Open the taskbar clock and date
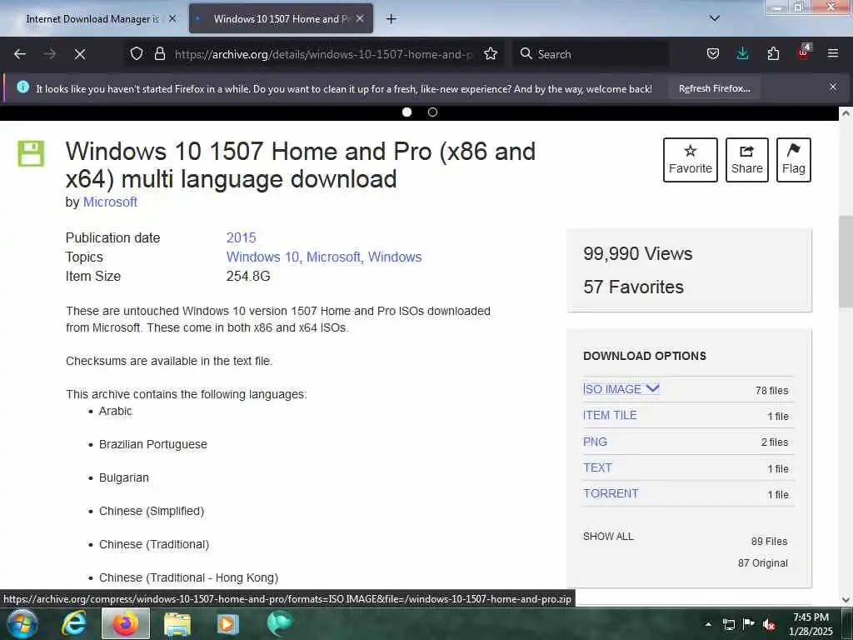The height and width of the screenshot is (640, 853). click(x=811, y=624)
